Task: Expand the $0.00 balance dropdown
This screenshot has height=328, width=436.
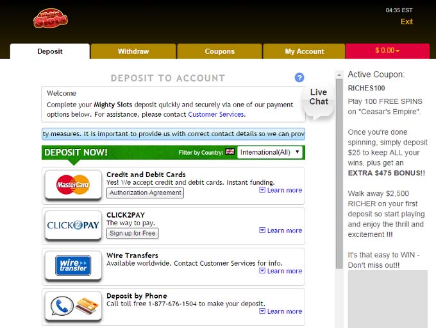Action: (x=387, y=51)
